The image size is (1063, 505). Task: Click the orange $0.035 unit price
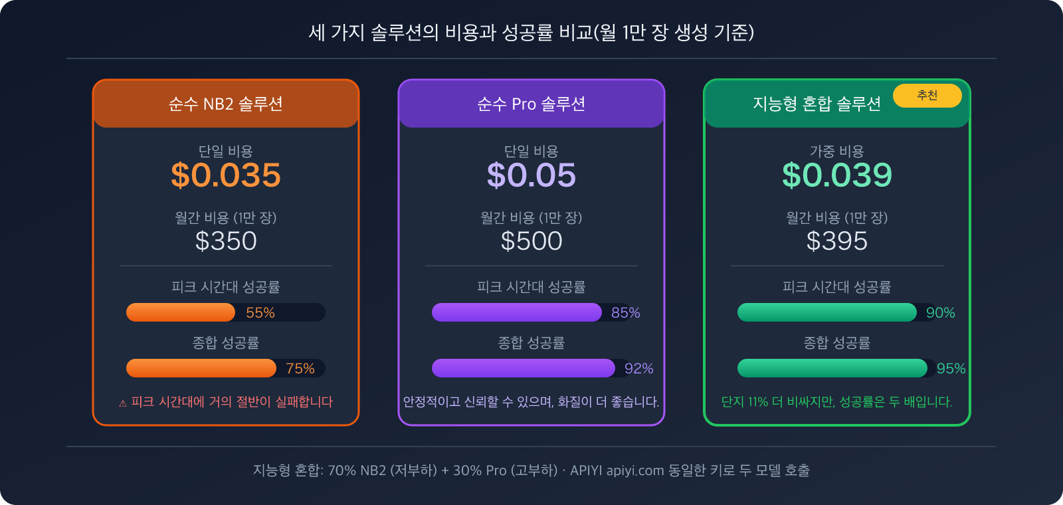click(x=226, y=175)
